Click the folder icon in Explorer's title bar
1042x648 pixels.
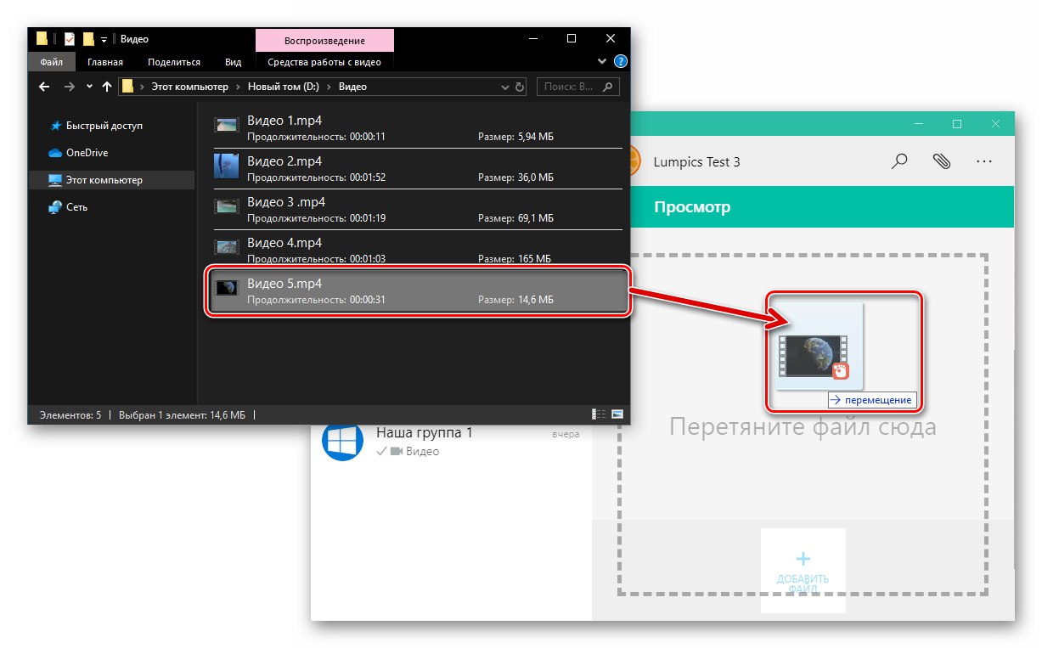[x=41, y=39]
